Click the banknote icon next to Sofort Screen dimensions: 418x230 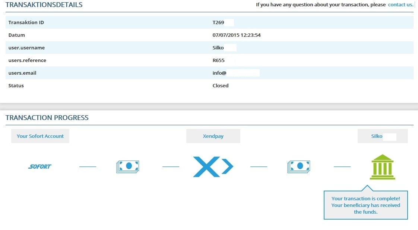point(128,167)
